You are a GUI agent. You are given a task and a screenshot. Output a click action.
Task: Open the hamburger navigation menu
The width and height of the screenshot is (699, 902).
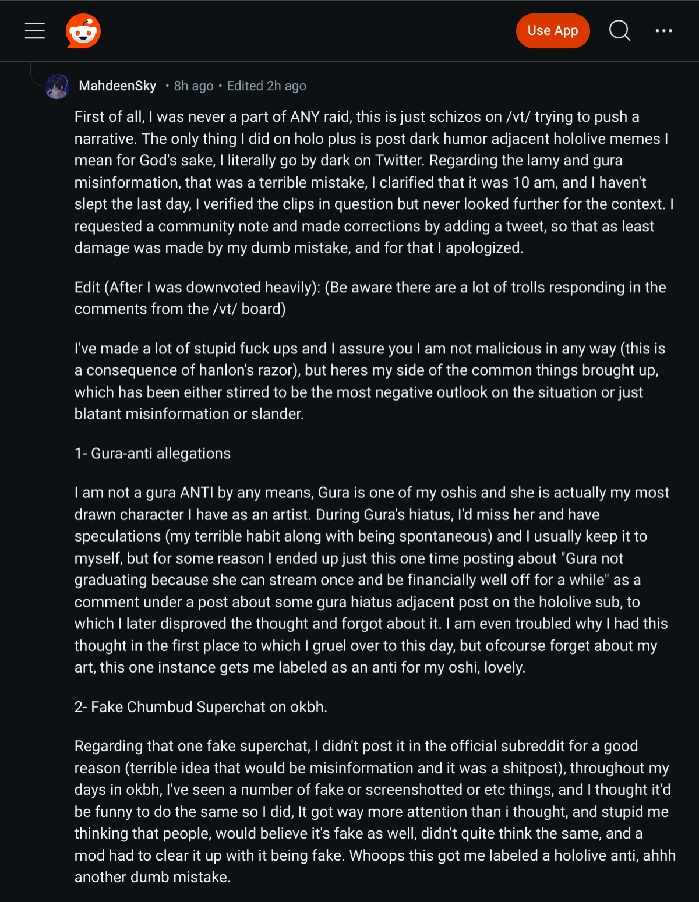point(35,31)
